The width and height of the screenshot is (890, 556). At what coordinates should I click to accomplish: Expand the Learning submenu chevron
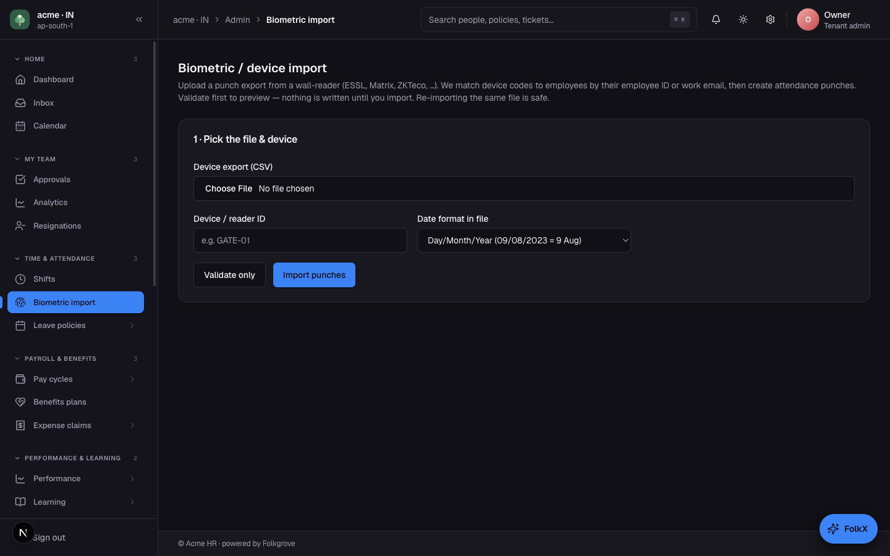click(132, 502)
